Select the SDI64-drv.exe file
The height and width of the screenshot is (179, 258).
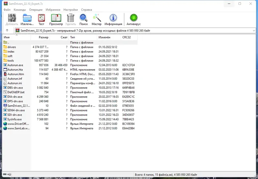(x=16, y=110)
